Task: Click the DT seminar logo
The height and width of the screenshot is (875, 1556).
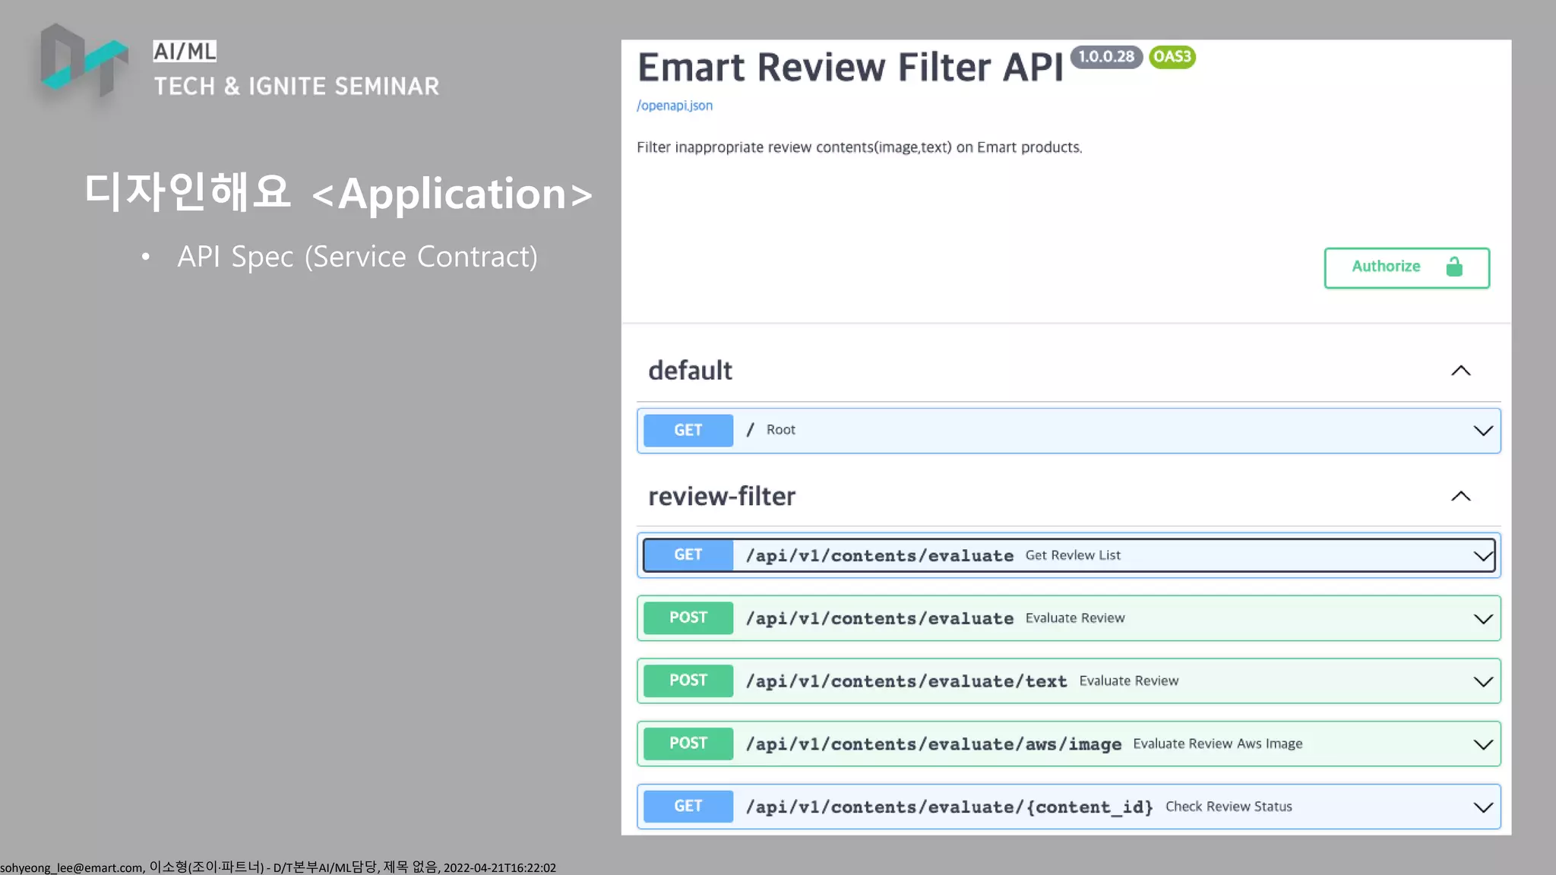Action: (84, 61)
